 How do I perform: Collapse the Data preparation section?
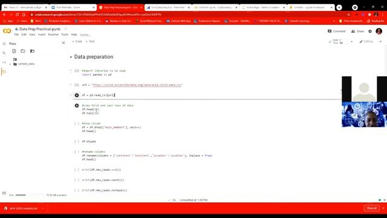pos(71,57)
